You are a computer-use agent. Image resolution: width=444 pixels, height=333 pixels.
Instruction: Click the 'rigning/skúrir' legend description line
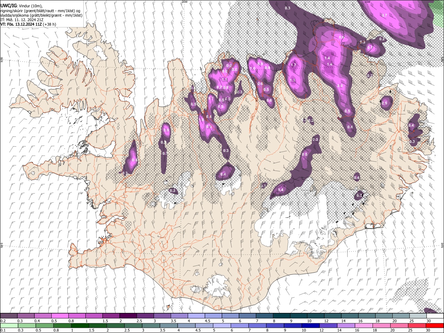tap(40, 11)
